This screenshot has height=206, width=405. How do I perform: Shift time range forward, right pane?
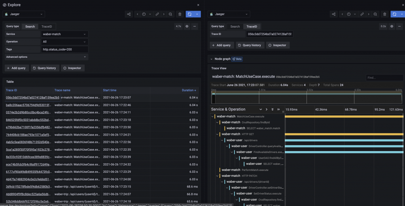(x=369, y=14)
